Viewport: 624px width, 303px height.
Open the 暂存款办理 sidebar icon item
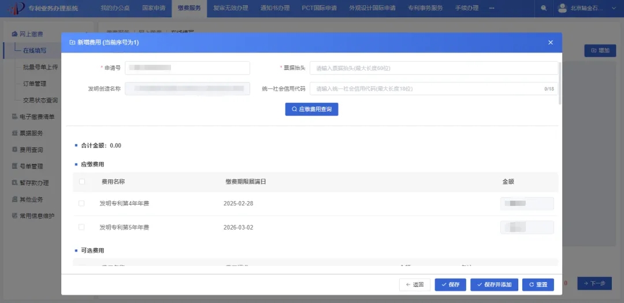point(14,183)
